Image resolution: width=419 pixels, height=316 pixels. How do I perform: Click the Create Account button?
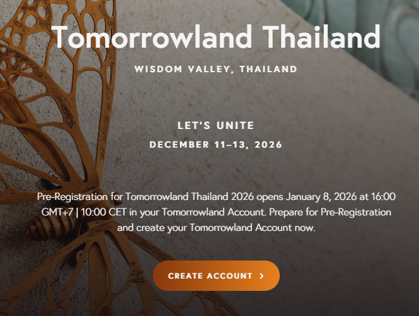tap(216, 275)
